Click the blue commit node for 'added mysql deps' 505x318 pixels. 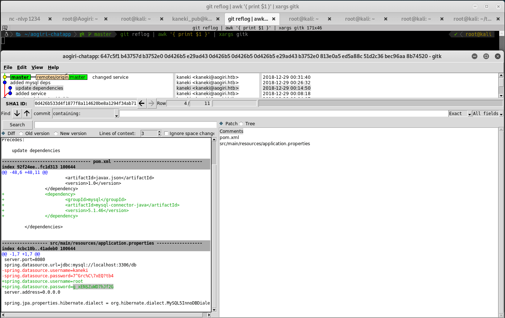click(5, 82)
